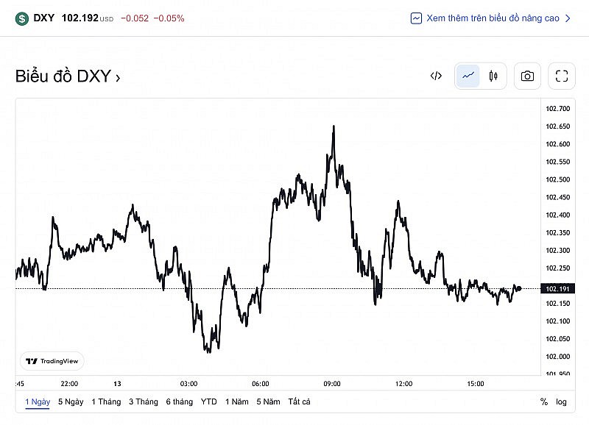Select the 5 Ngày time range
Screen dimensions: 589x425
(71, 401)
